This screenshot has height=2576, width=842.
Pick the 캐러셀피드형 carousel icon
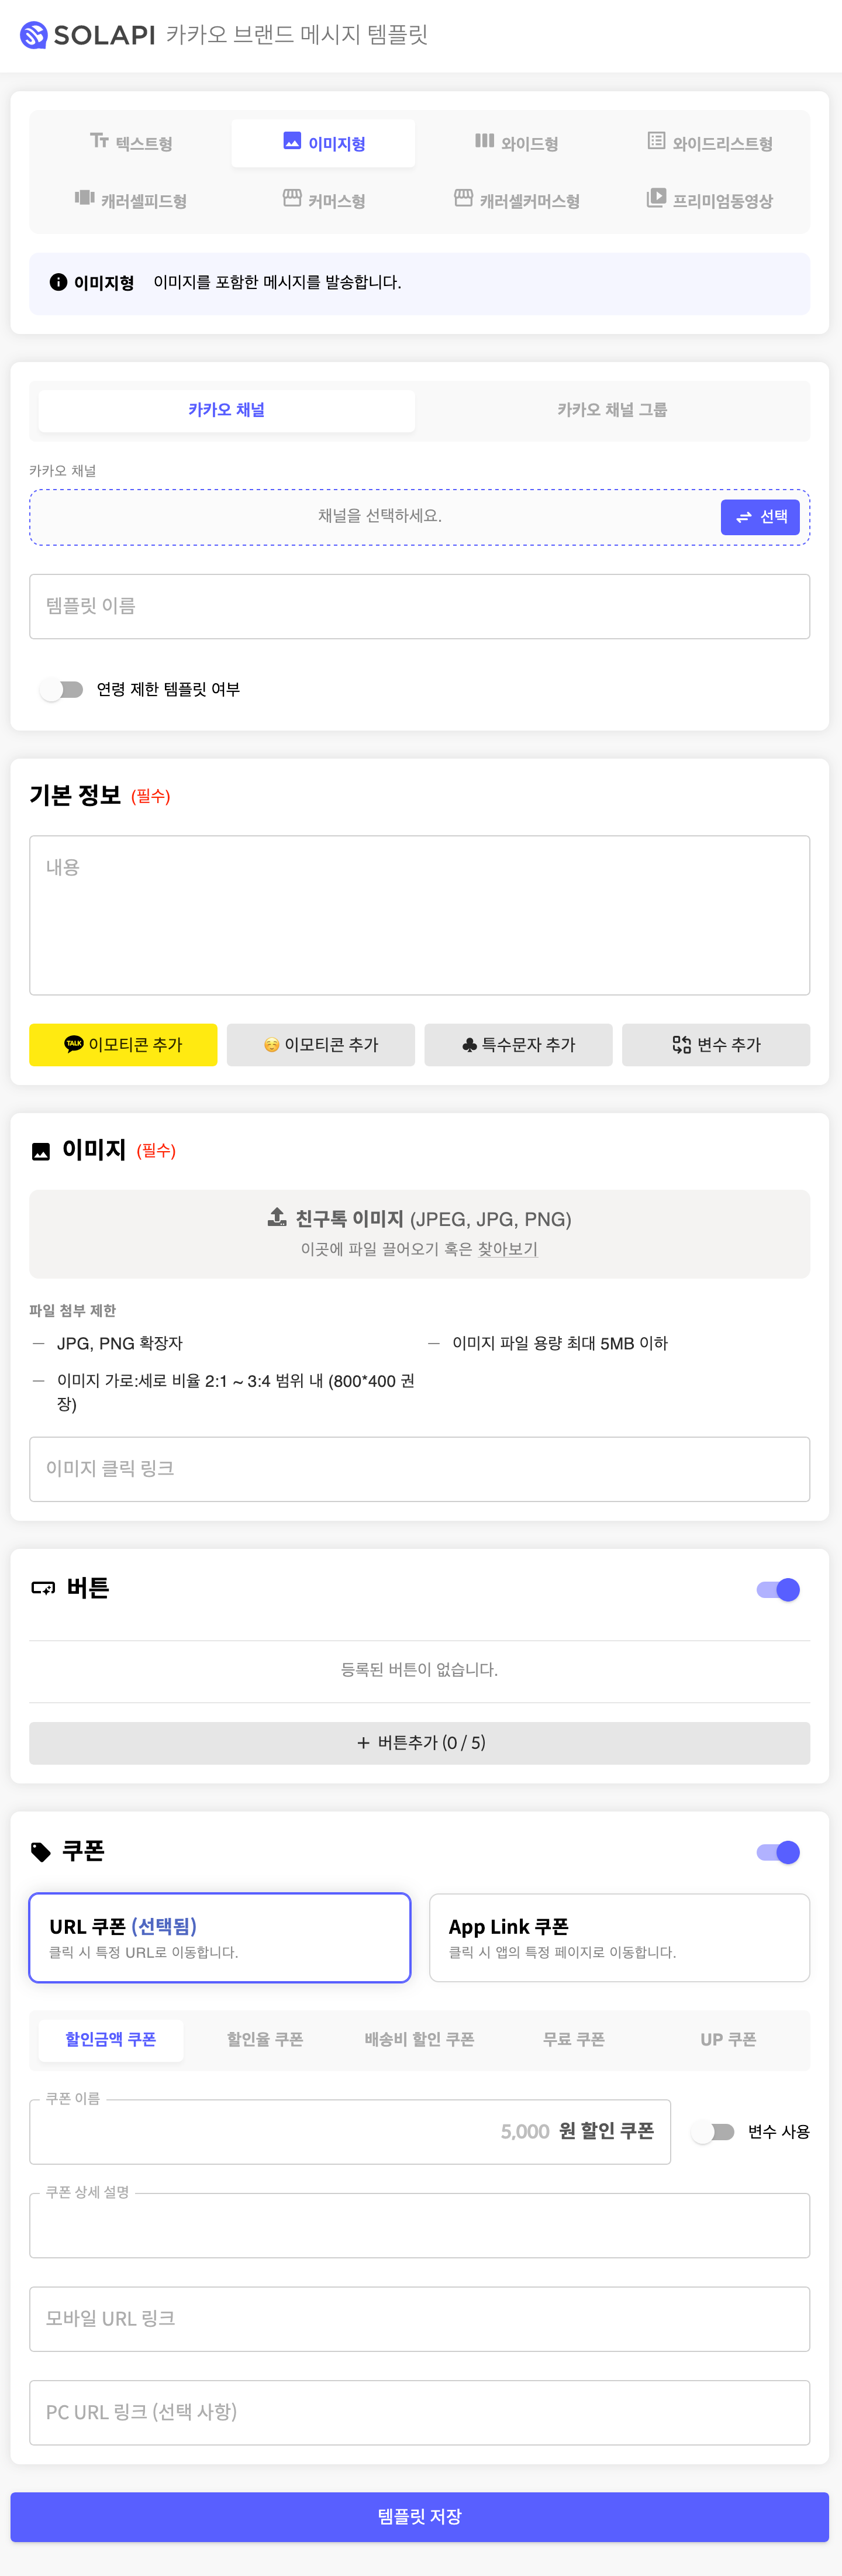(85, 198)
